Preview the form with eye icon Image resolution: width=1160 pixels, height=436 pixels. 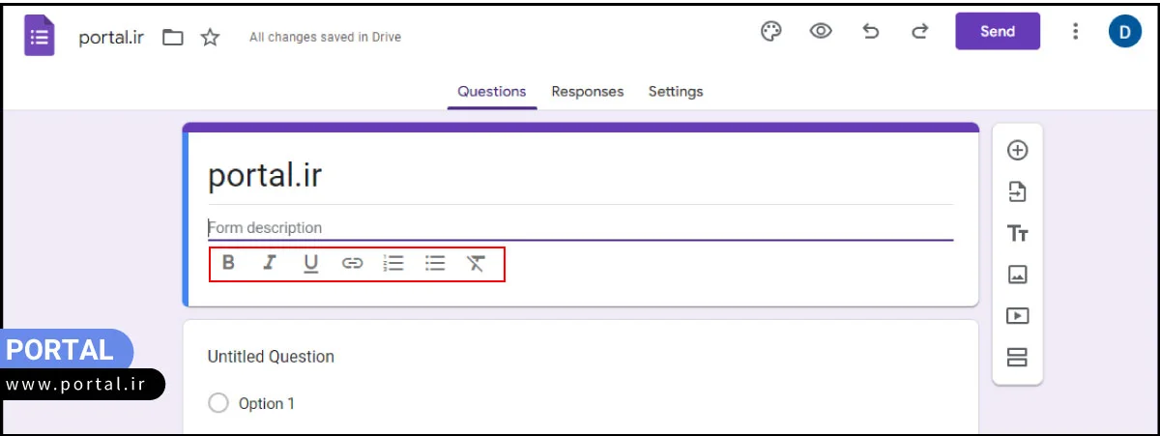pos(821,31)
